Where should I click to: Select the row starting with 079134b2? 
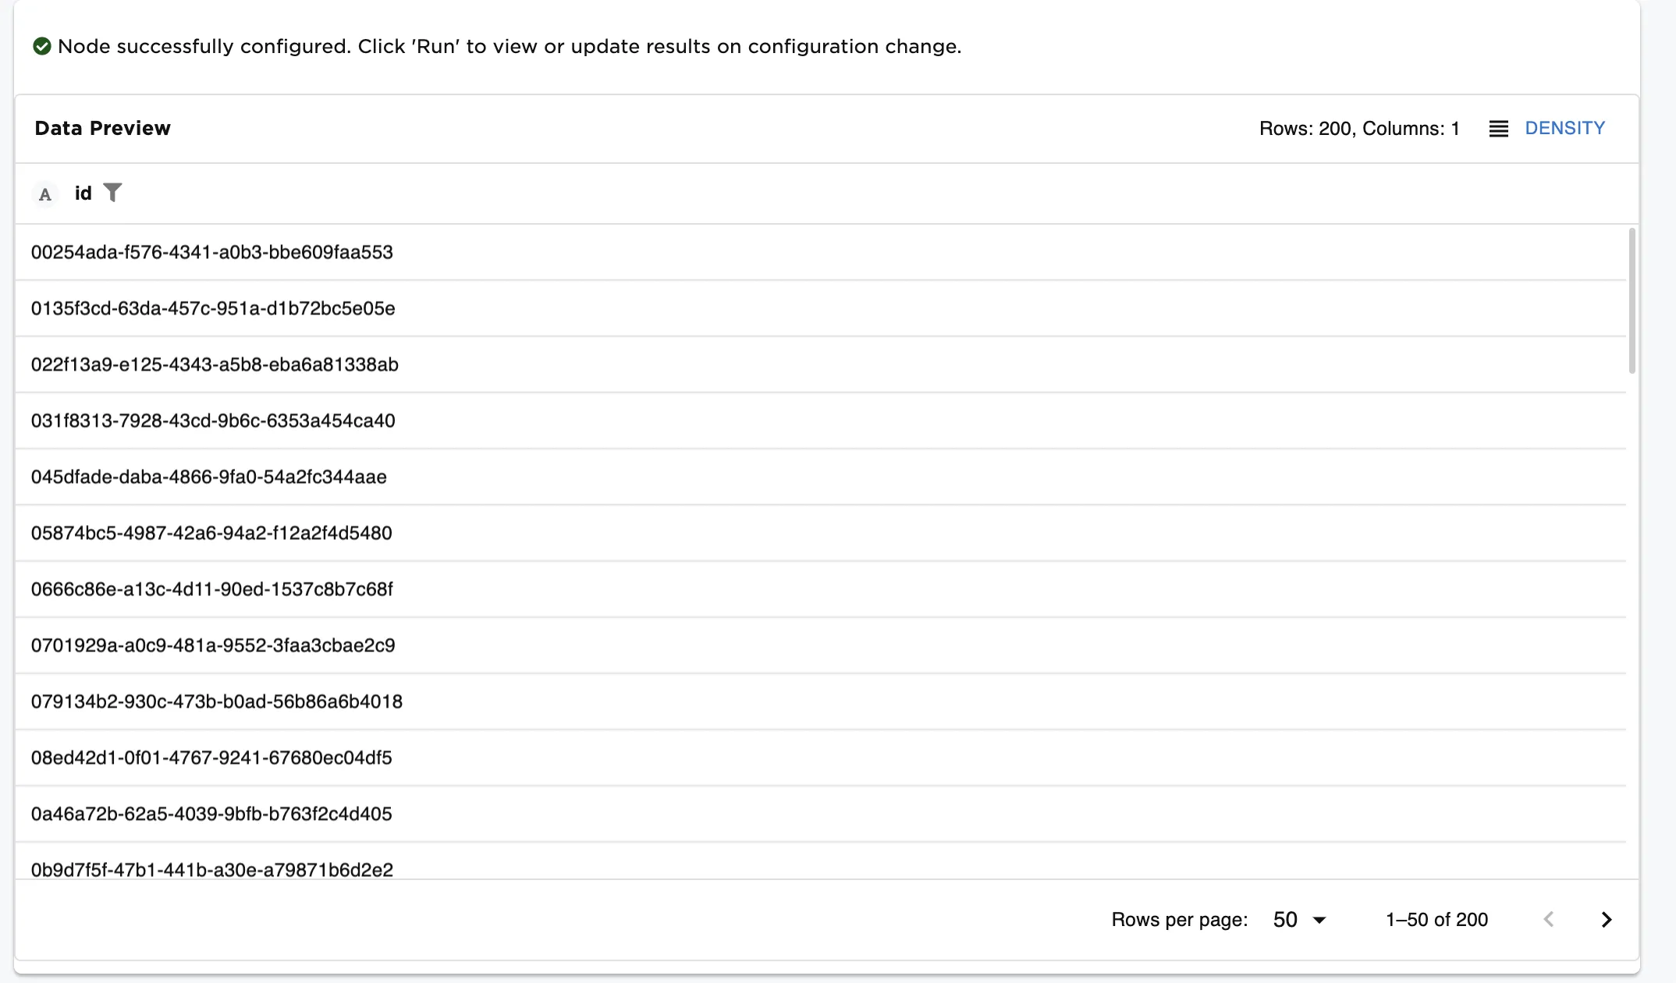pos(217,701)
